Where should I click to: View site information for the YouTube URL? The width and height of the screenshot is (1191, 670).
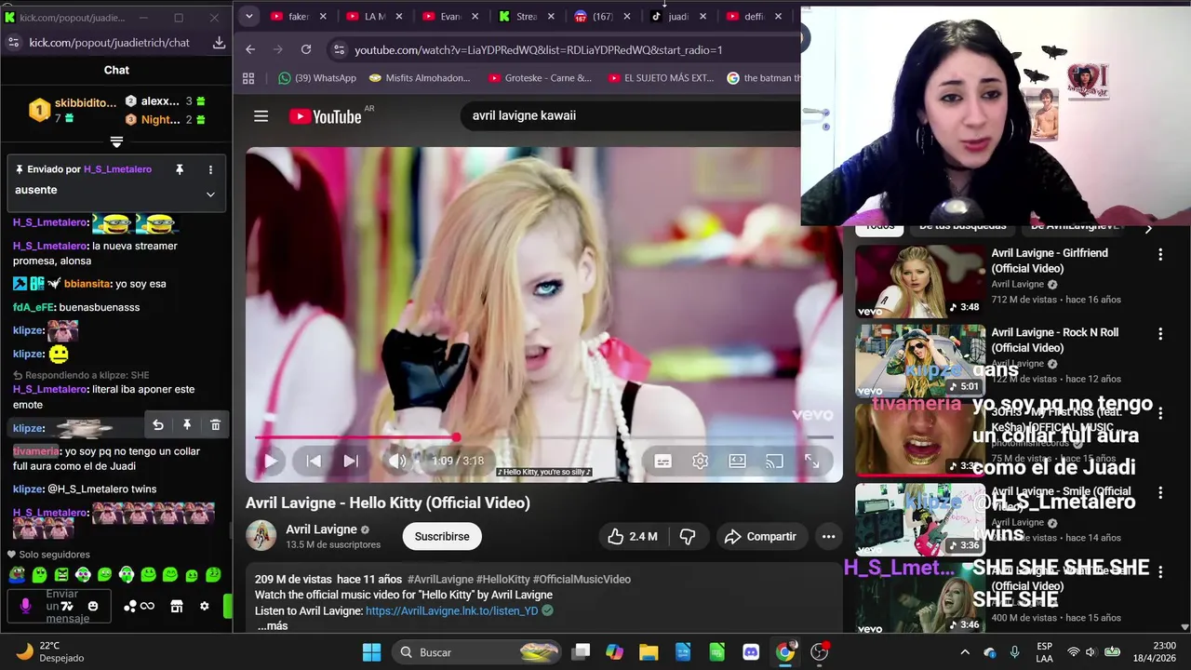click(339, 49)
